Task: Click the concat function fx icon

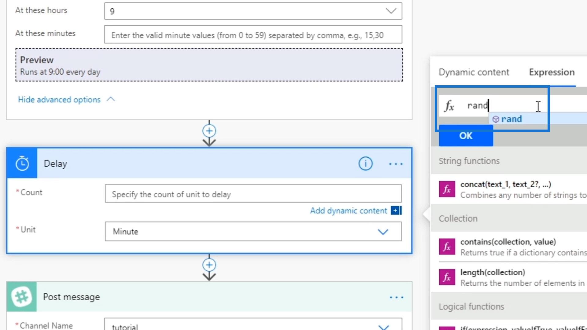Action: [x=447, y=189]
